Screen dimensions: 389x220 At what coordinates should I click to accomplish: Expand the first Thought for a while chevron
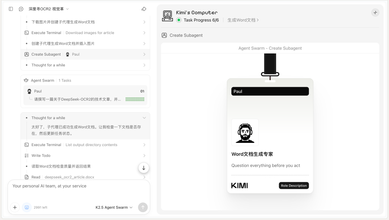click(x=144, y=65)
